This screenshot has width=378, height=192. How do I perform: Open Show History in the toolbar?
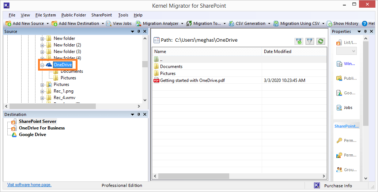click(343, 23)
